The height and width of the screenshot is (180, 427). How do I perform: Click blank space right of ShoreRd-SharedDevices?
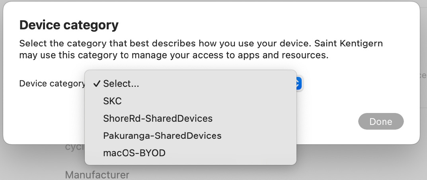click(x=253, y=119)
